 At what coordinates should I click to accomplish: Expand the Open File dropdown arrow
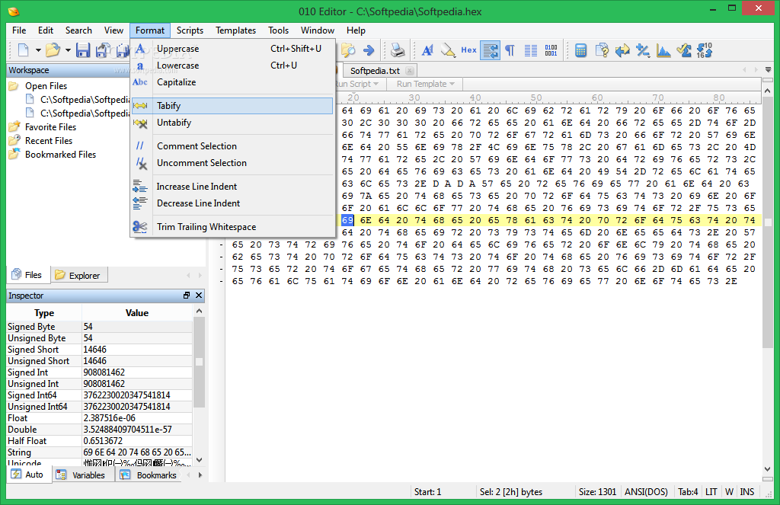pos(68,50)
